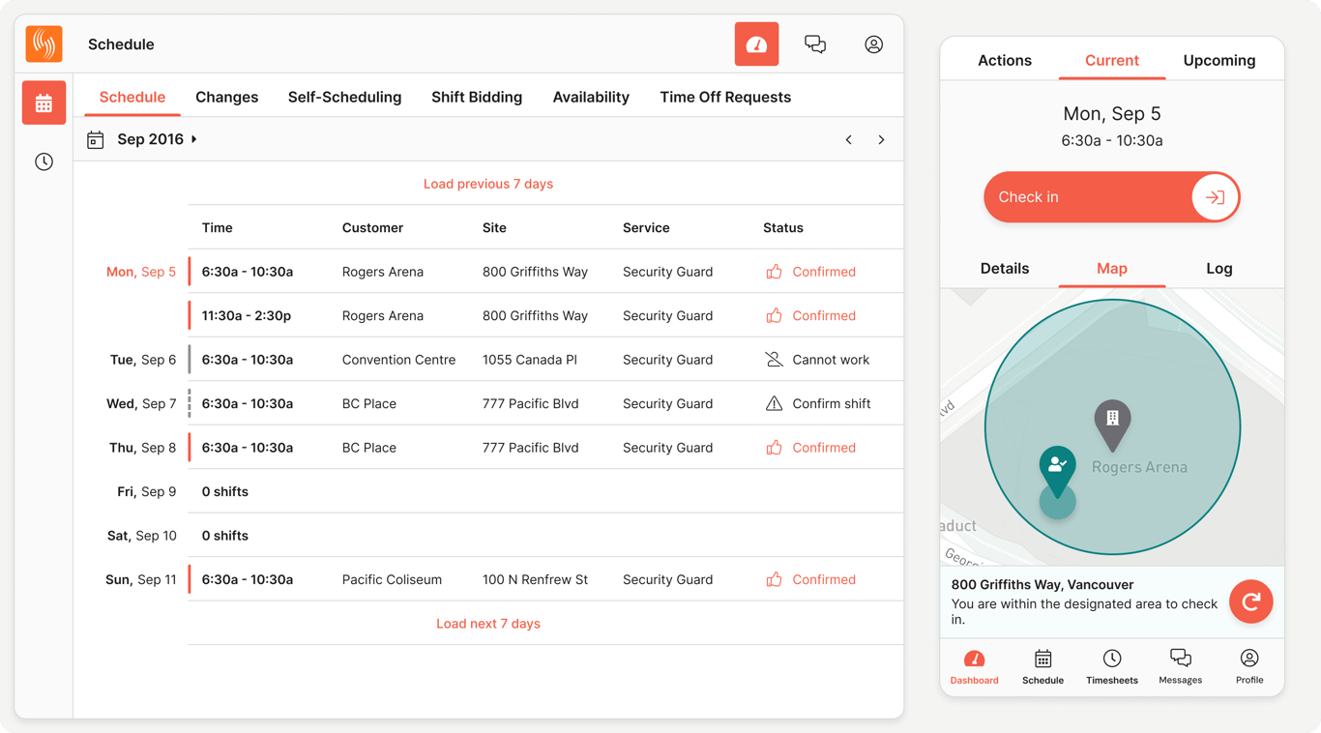Screen dimensions: 1321x733
Task: Go to previous period with left chevron
Action: (849, 140)
